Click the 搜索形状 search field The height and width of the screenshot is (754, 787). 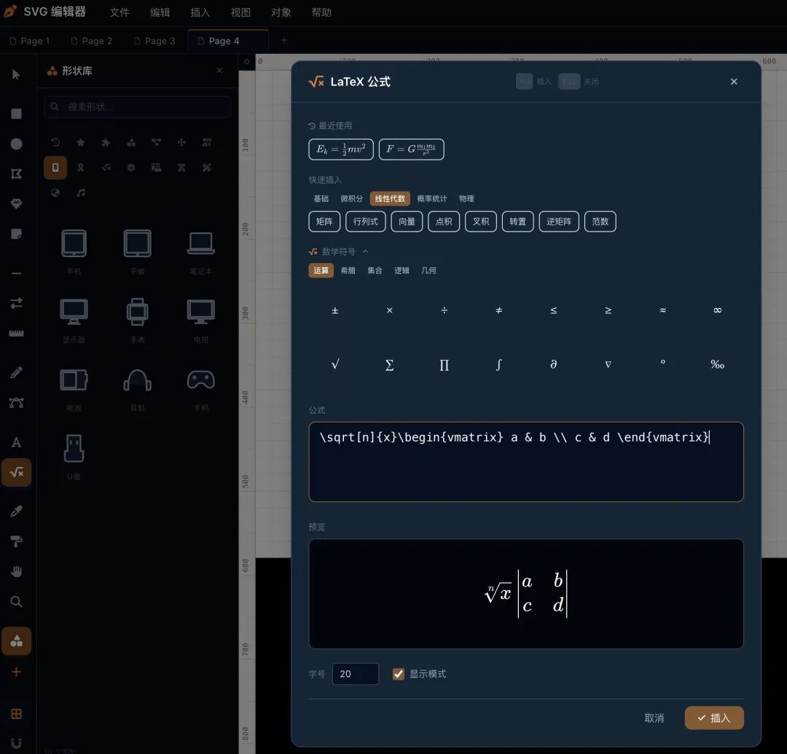[x=138, y=107]
